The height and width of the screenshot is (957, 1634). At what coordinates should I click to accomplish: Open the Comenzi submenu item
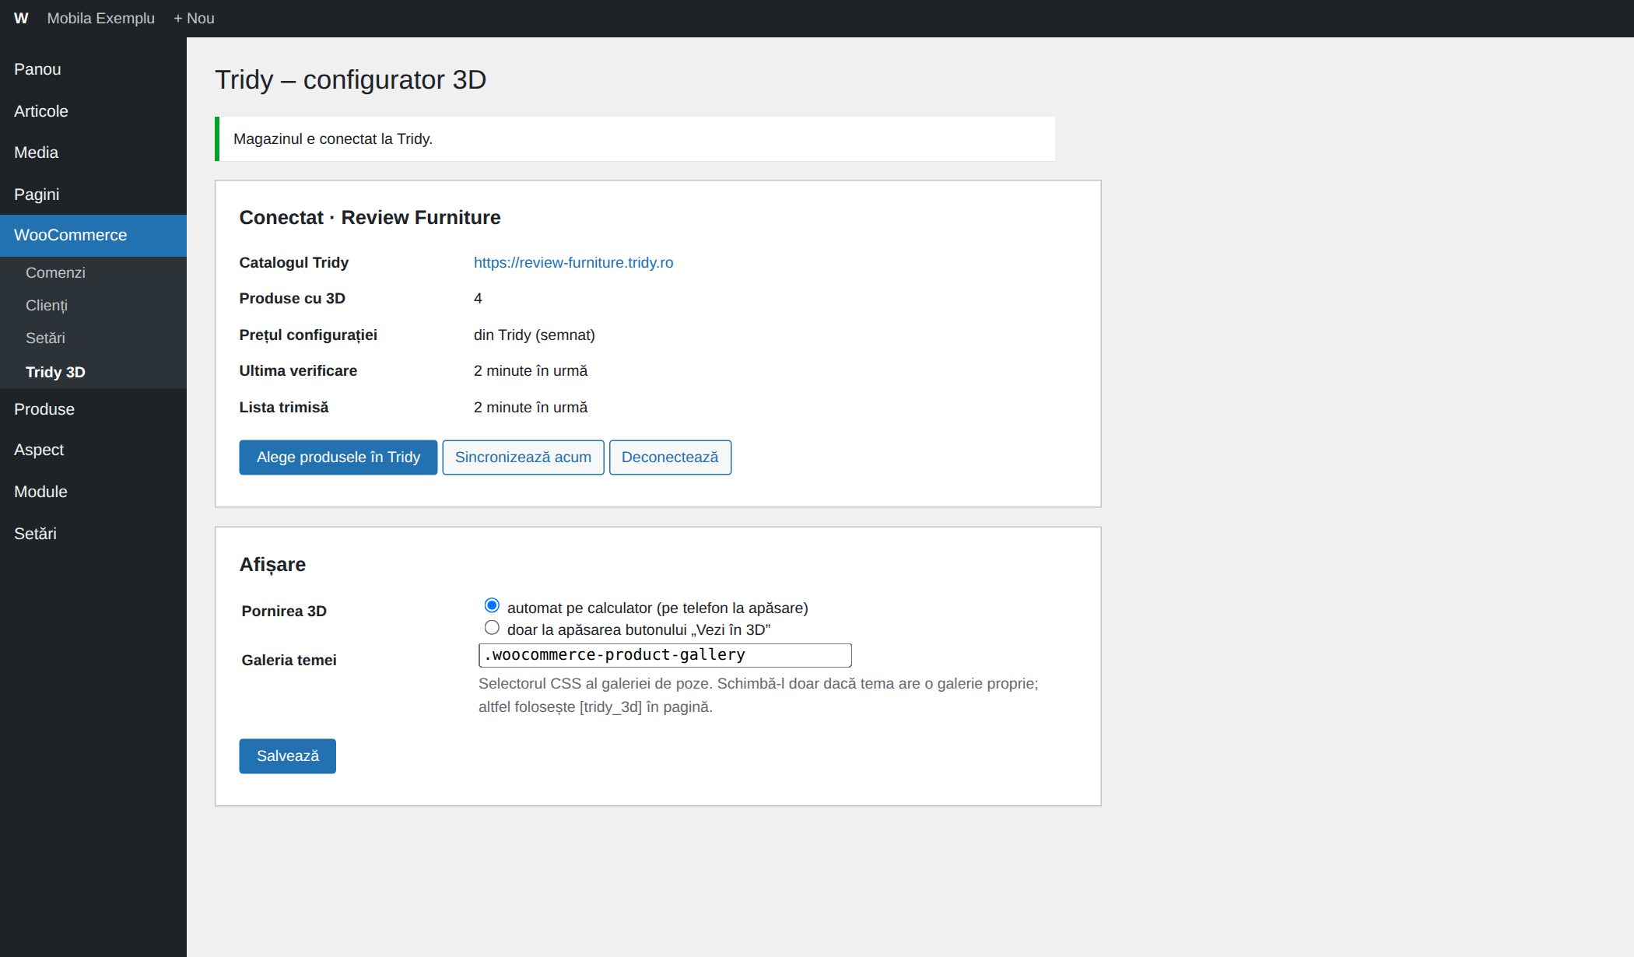pos(93,272)
